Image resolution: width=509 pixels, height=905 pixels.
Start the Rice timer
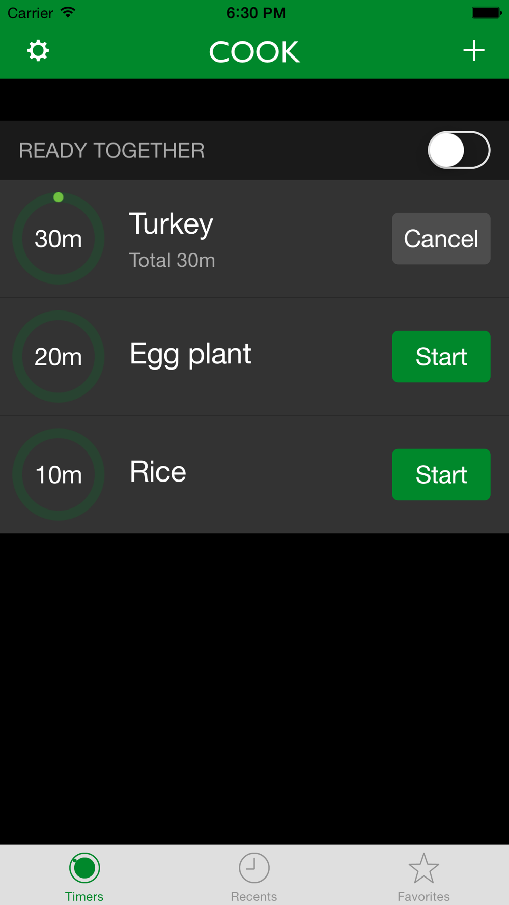tap(441, 475)
